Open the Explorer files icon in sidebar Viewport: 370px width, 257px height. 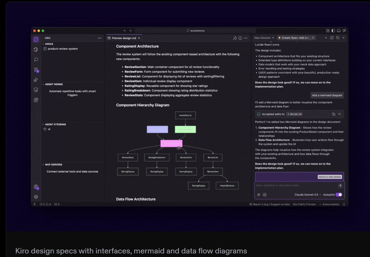(36, 49)
